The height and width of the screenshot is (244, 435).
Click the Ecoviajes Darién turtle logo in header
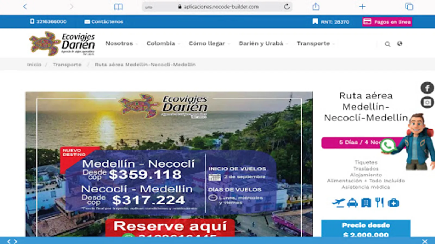click(62, 43)
